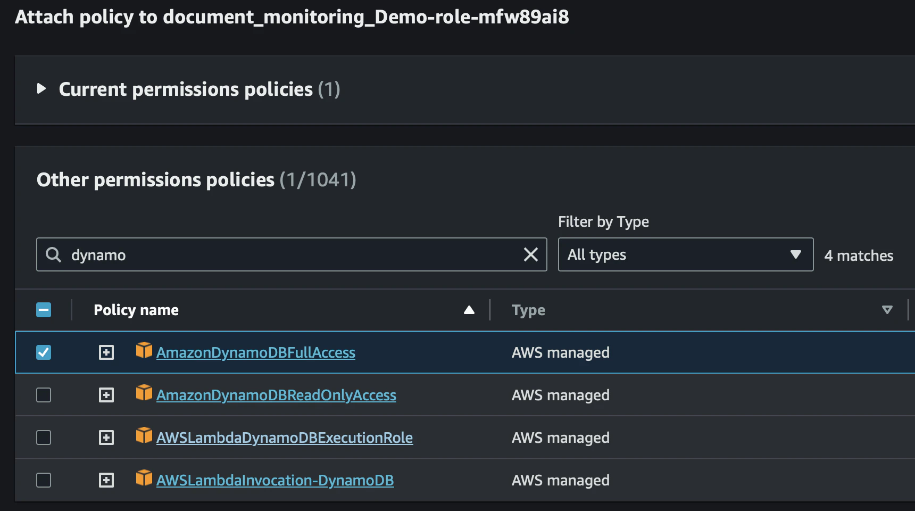Expand AWSLambdaInvocation-DynamoDB policy details
This screenshot has height=511, width=915.
pos(106,480)
